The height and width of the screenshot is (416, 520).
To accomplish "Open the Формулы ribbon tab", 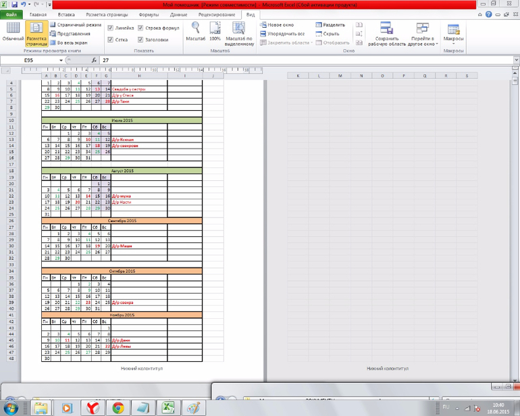I will click(149, 14).
